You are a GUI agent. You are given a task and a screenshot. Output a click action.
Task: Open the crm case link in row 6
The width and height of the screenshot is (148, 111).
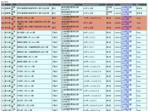[126, 67]
